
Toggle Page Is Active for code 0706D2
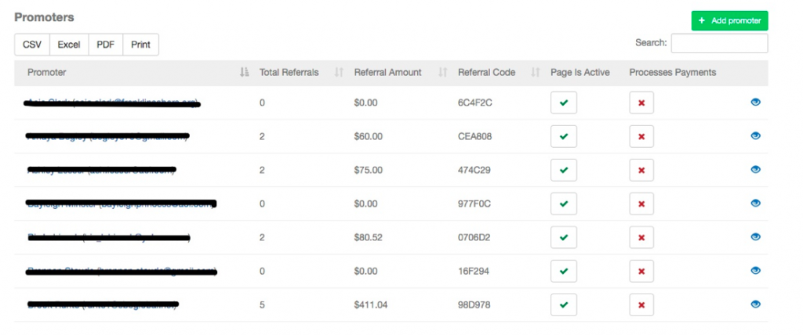[564, 237]
